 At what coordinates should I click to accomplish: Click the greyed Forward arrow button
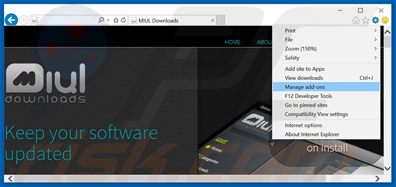(x=24, y=20)
